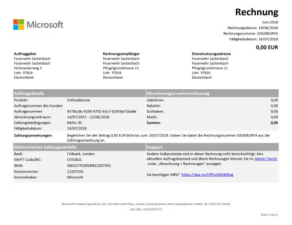Click the Microsoft logo
The height and width of the screenshot is (225, 292).
pos(38,24)
